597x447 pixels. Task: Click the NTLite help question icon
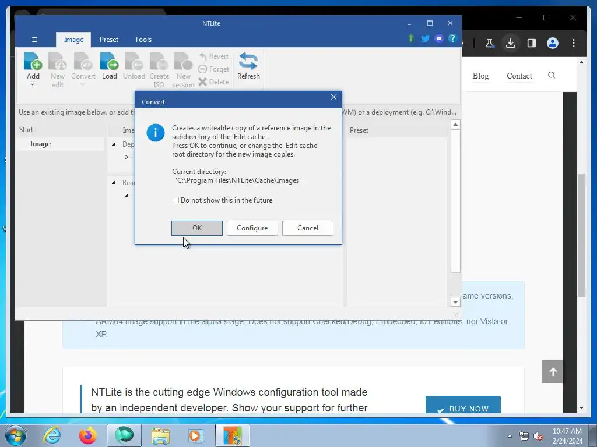(452, 38)
